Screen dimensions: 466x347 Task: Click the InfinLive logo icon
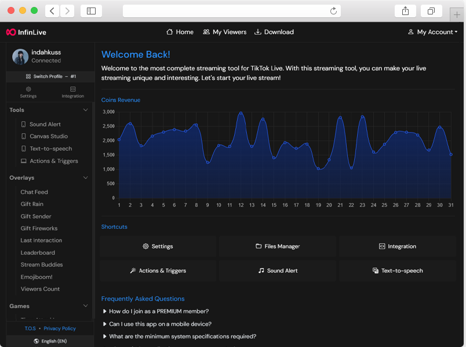point(10,32)
